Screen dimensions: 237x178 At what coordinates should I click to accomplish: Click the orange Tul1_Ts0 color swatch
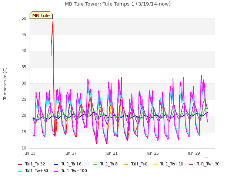[126, 164]
